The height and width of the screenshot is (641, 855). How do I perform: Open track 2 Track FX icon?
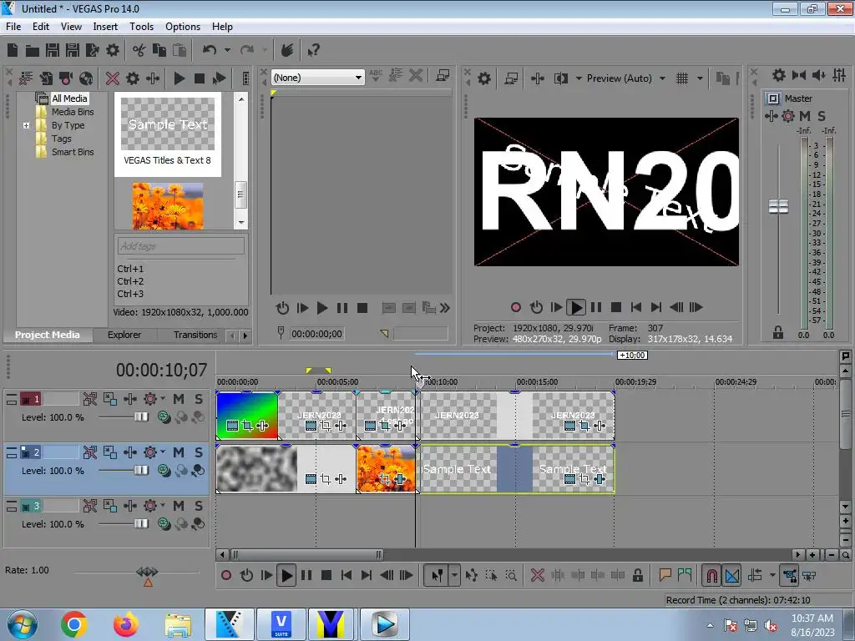coord(129,452)
